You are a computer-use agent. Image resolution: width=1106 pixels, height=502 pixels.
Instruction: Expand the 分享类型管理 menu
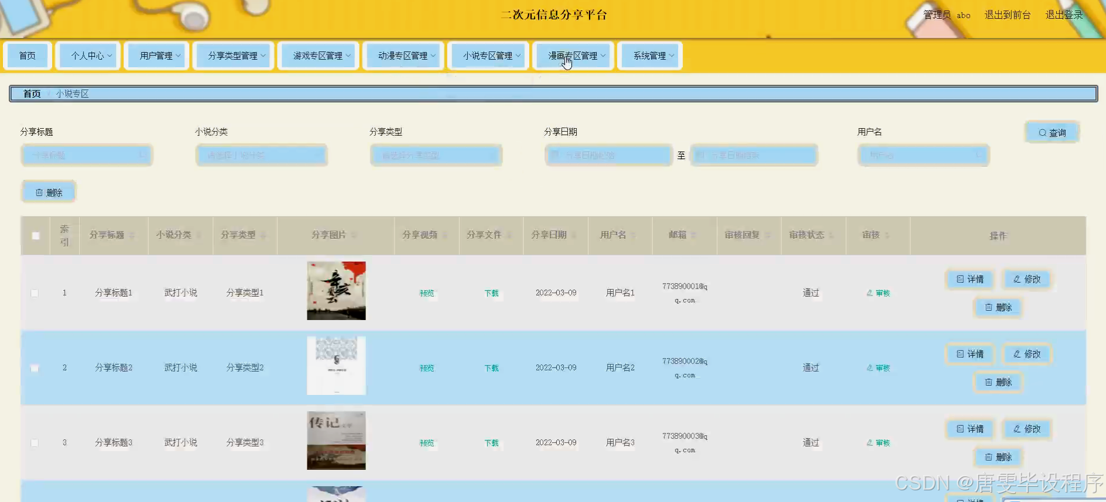pos(233,56)
